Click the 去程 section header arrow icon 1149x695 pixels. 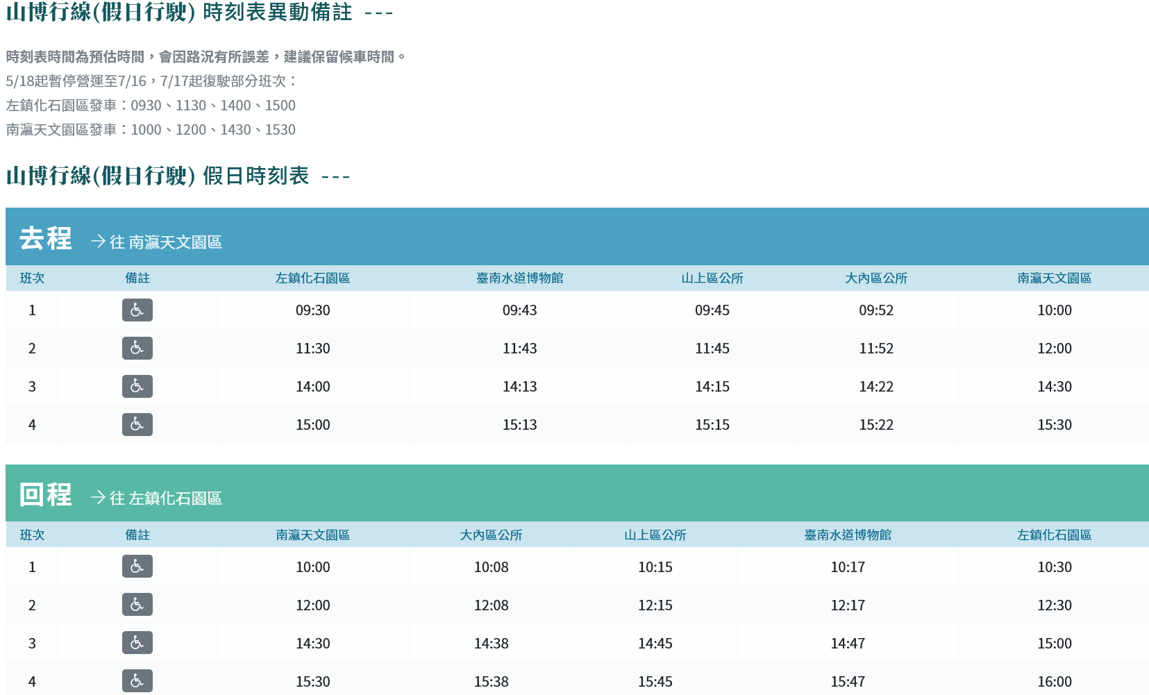click(98, 242)
